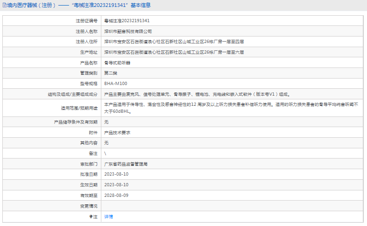This screenshot has height=226, width=367.
Task: Click the document icon before the page title
Action: pyautogui.click(x=5, y=5)
